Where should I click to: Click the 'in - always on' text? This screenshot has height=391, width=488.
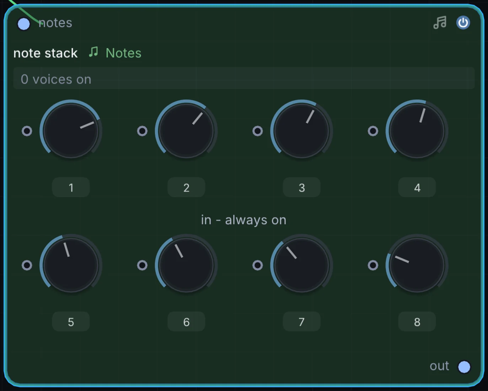coord(244,220)
